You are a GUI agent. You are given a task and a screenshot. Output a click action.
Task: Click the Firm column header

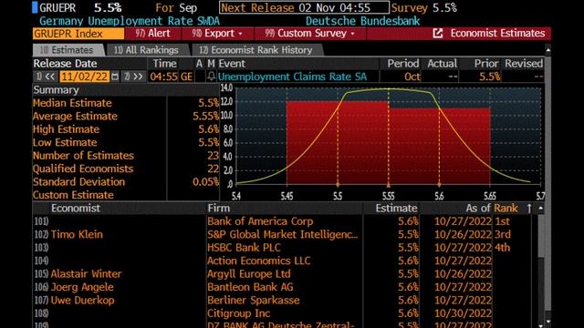click(x=219, y=209)
